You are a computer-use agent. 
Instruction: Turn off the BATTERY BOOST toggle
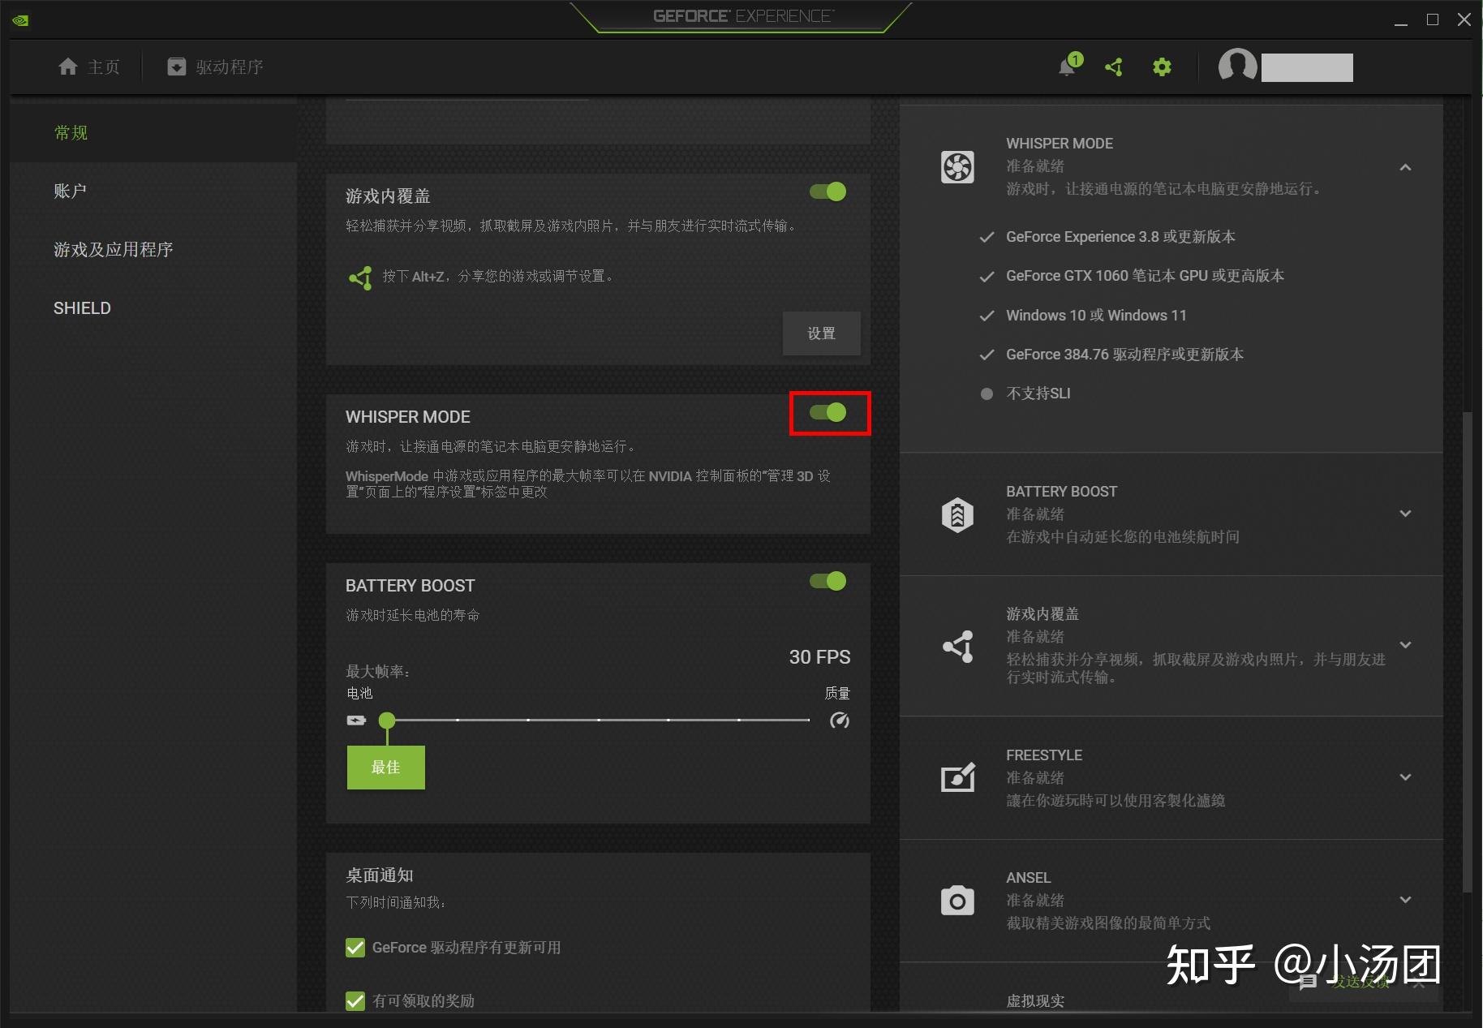tap(827, 581)
